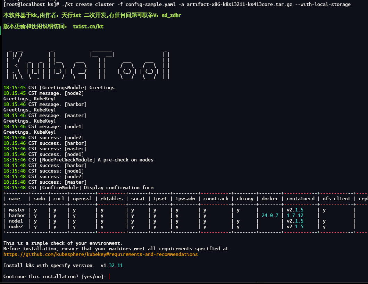368x284 pixels.
Task: Click the 'ebtables' column header
Action: [x=112, y=199]
